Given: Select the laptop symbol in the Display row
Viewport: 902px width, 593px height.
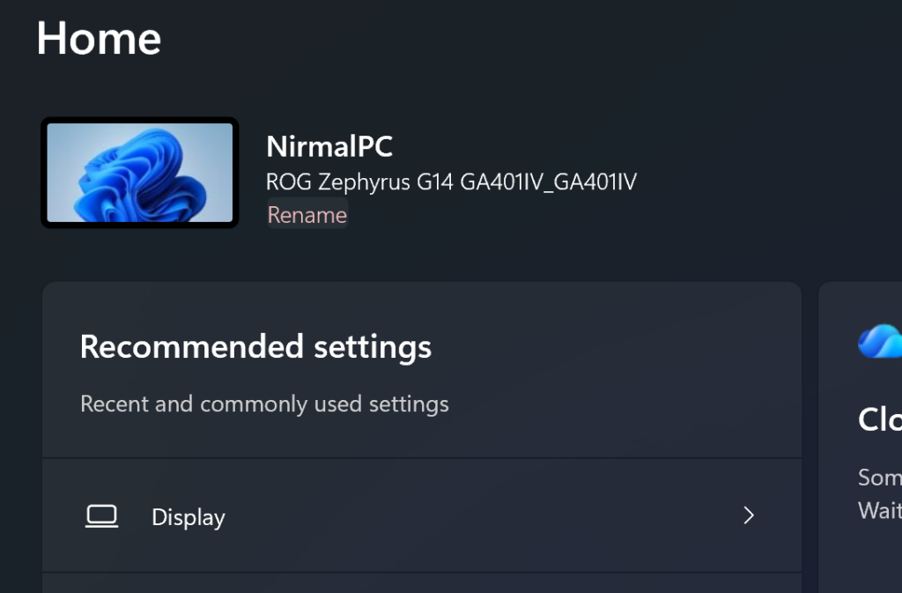Looking at the screenshot, I should pos(102,516).
